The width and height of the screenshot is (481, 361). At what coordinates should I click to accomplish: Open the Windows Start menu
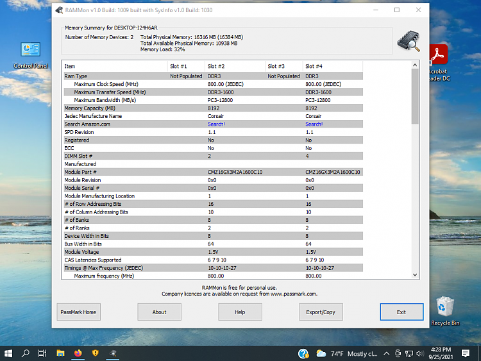(x=8, y=354)
